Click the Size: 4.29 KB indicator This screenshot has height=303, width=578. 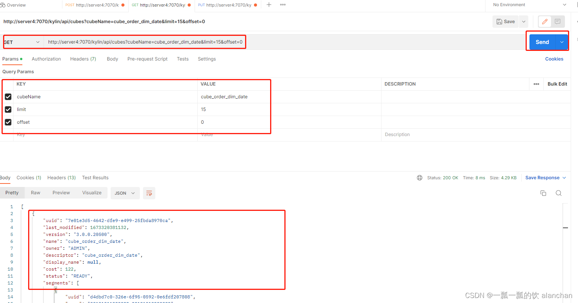click(503, 178)
